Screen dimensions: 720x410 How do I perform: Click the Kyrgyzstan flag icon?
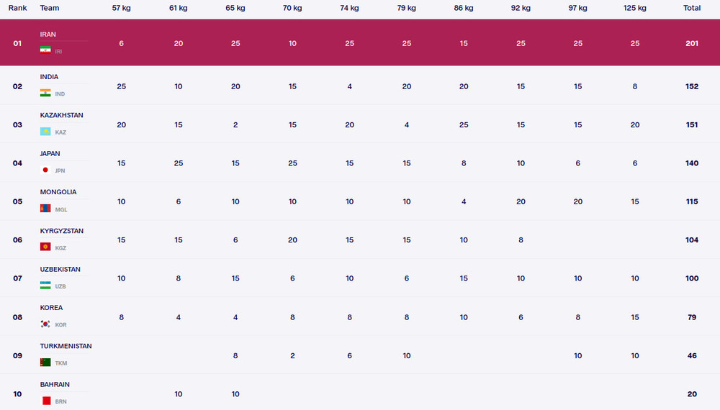[x=45, y=247]
